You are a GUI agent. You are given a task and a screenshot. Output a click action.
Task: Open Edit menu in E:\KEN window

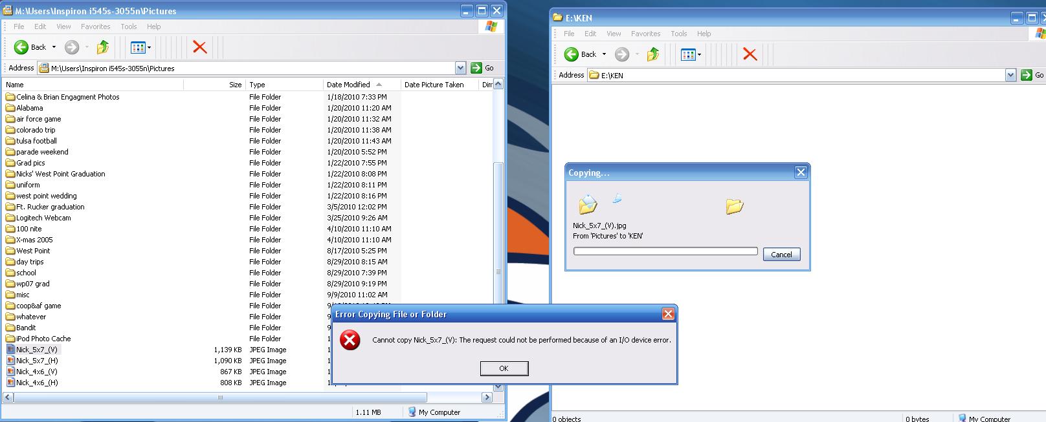click(x=590, y=34)
